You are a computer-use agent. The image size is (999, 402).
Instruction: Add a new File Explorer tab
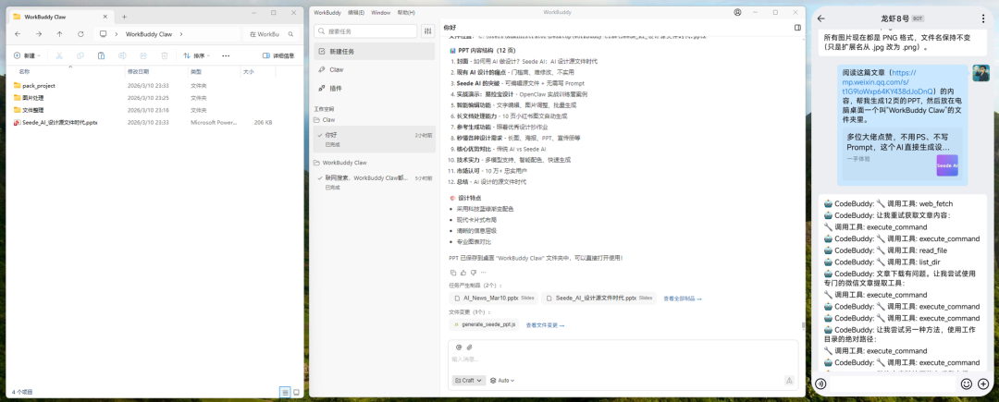pyautogui.click(x=124, y=17)
